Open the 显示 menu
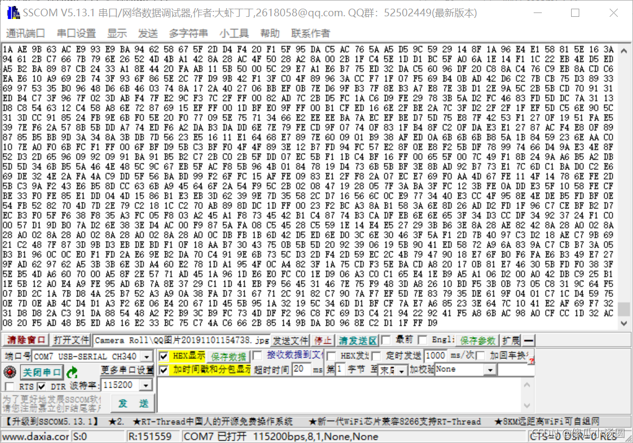 [117, 33]
